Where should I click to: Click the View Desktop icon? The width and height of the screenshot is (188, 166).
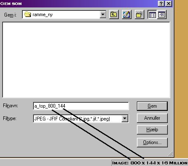pyautogui.click(x=127, y=14)
